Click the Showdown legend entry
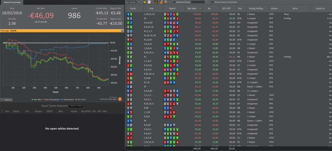Image resolution: width=332 pixels, height=151 pixels. click(68, 99)
